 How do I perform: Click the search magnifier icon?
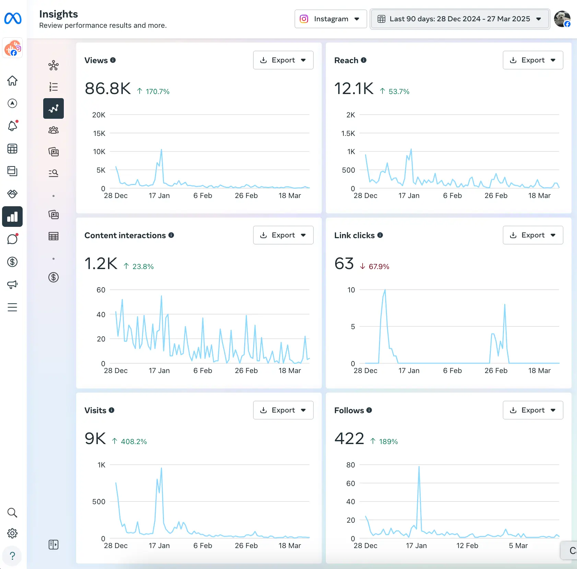(x=12, y=513)
